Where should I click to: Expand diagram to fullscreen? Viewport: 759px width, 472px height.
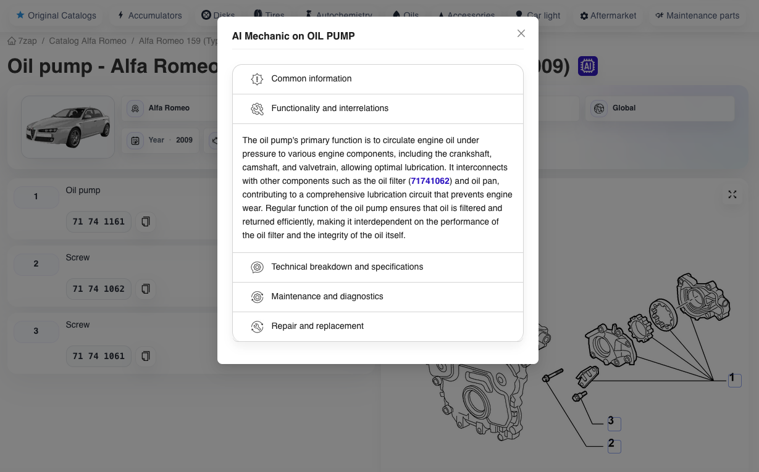(732, 194)
